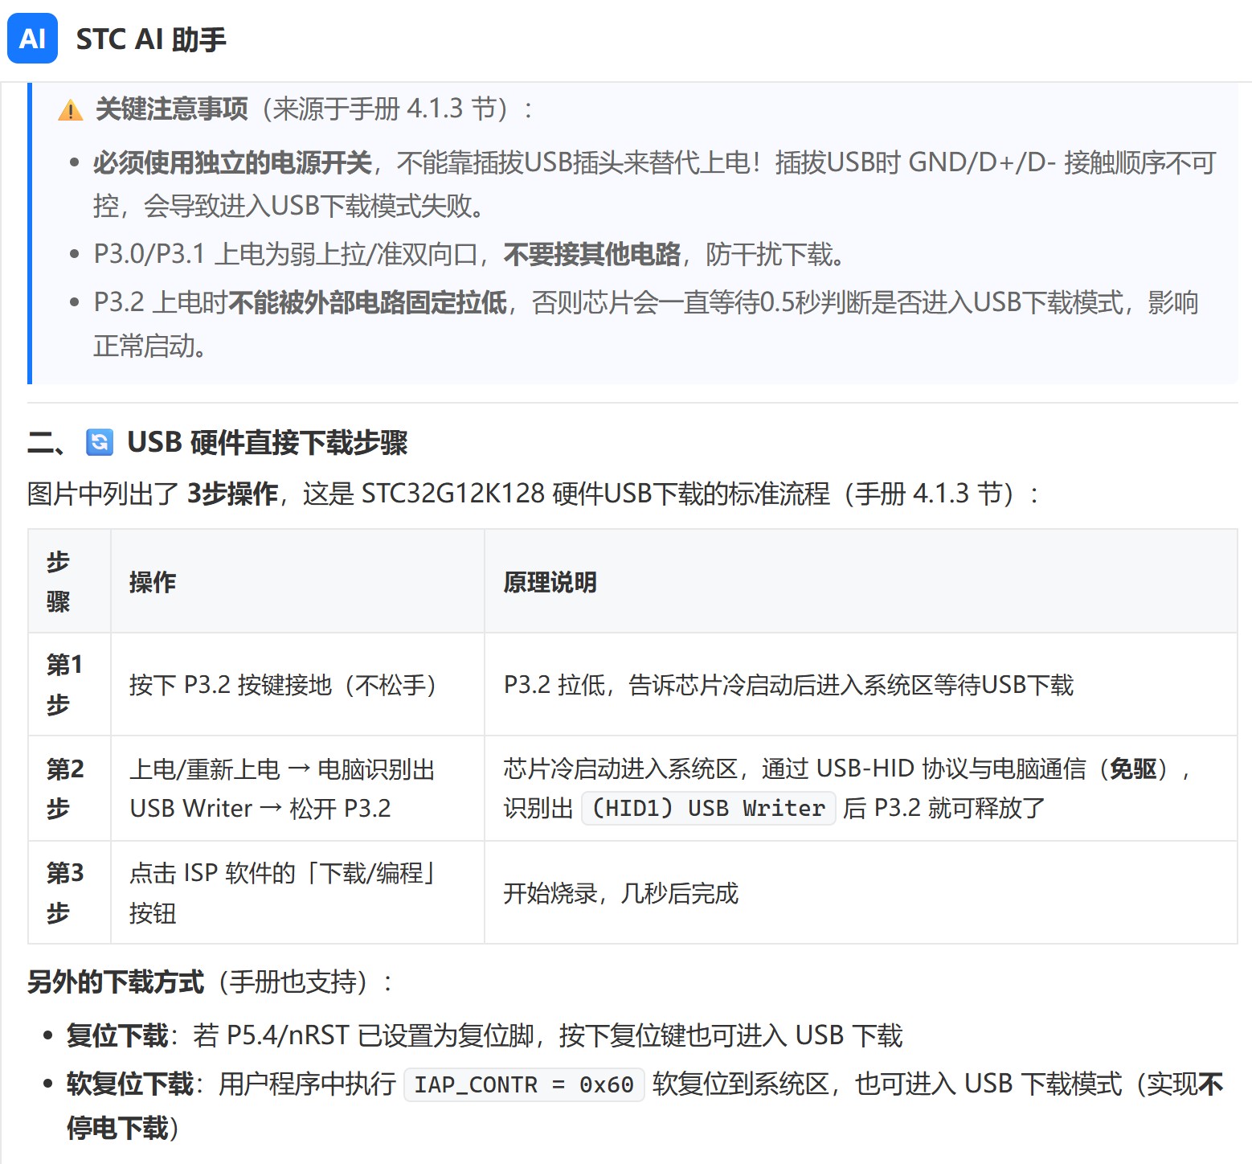
Task: Click the (HID1) USB Writer code snippet
Action: click(x=708, y=808)
